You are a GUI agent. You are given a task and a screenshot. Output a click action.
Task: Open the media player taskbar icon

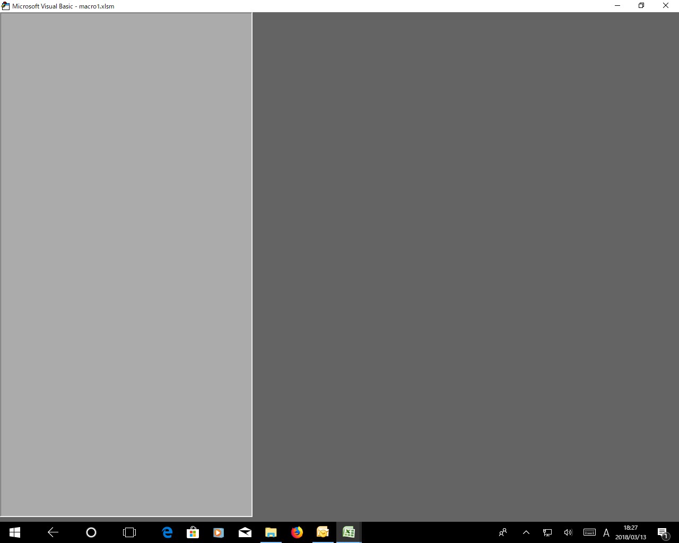click(219, 532)
